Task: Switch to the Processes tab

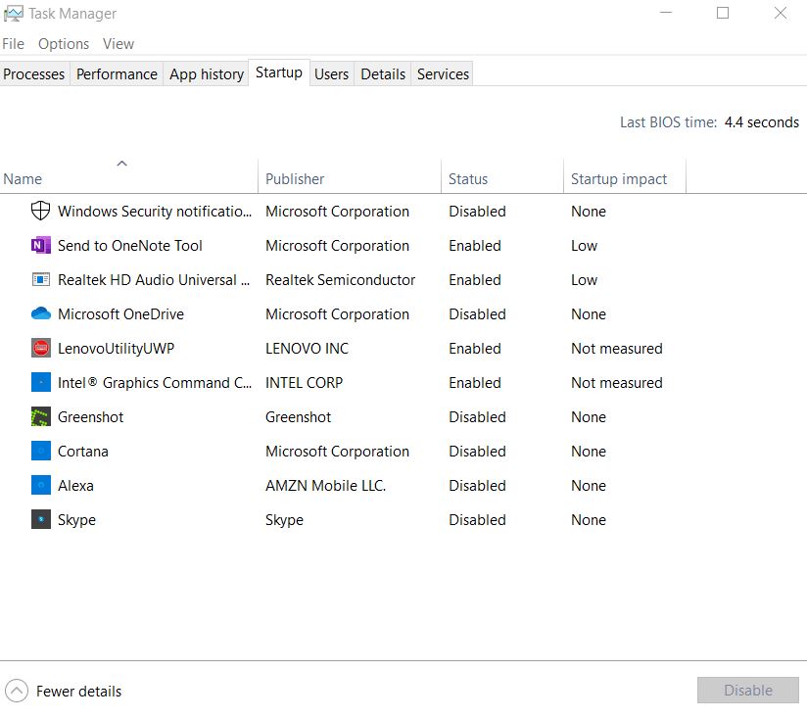Action: point(34,74)
